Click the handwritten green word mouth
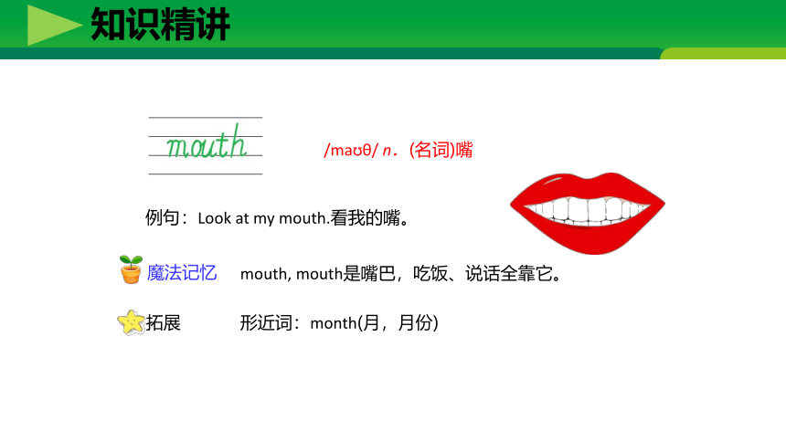The height and width of the screenshot is (442, 786). pos(206,142)
